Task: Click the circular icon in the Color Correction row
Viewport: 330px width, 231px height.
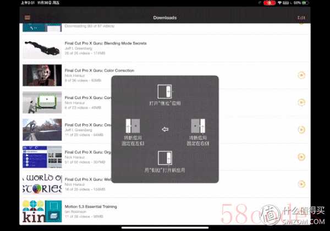Action: [x=301, y=75]
